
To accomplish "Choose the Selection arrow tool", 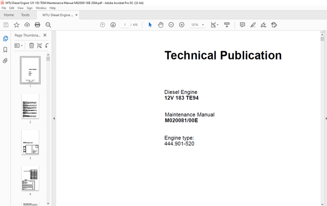I will pos(150,25).
